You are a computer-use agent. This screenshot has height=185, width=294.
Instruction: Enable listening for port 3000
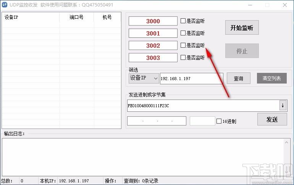pos(183,21)
